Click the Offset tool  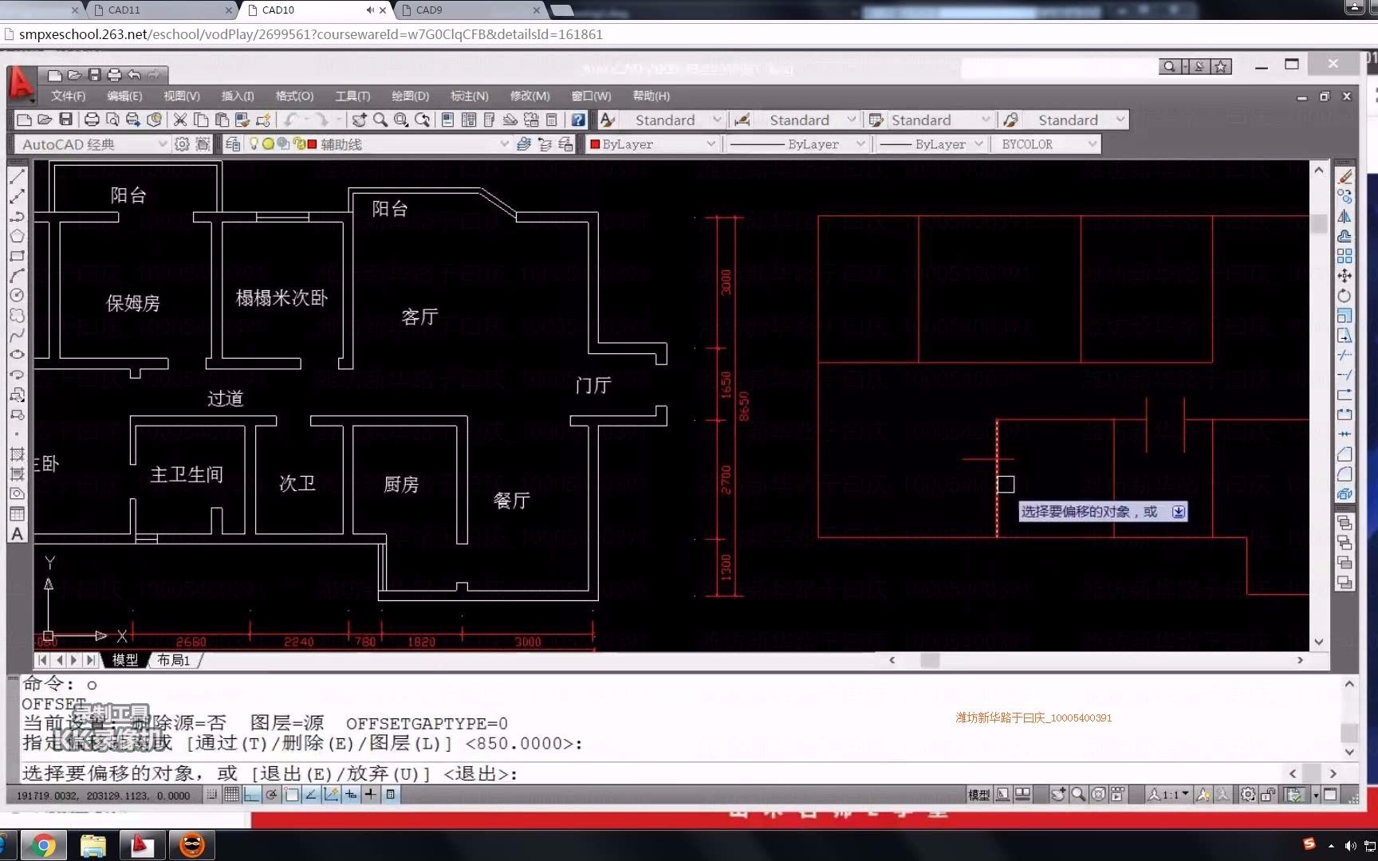coord(1345,236)
